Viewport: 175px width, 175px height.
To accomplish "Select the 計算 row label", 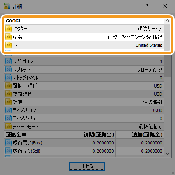I will pyautogui.click(x=17, y=102).
